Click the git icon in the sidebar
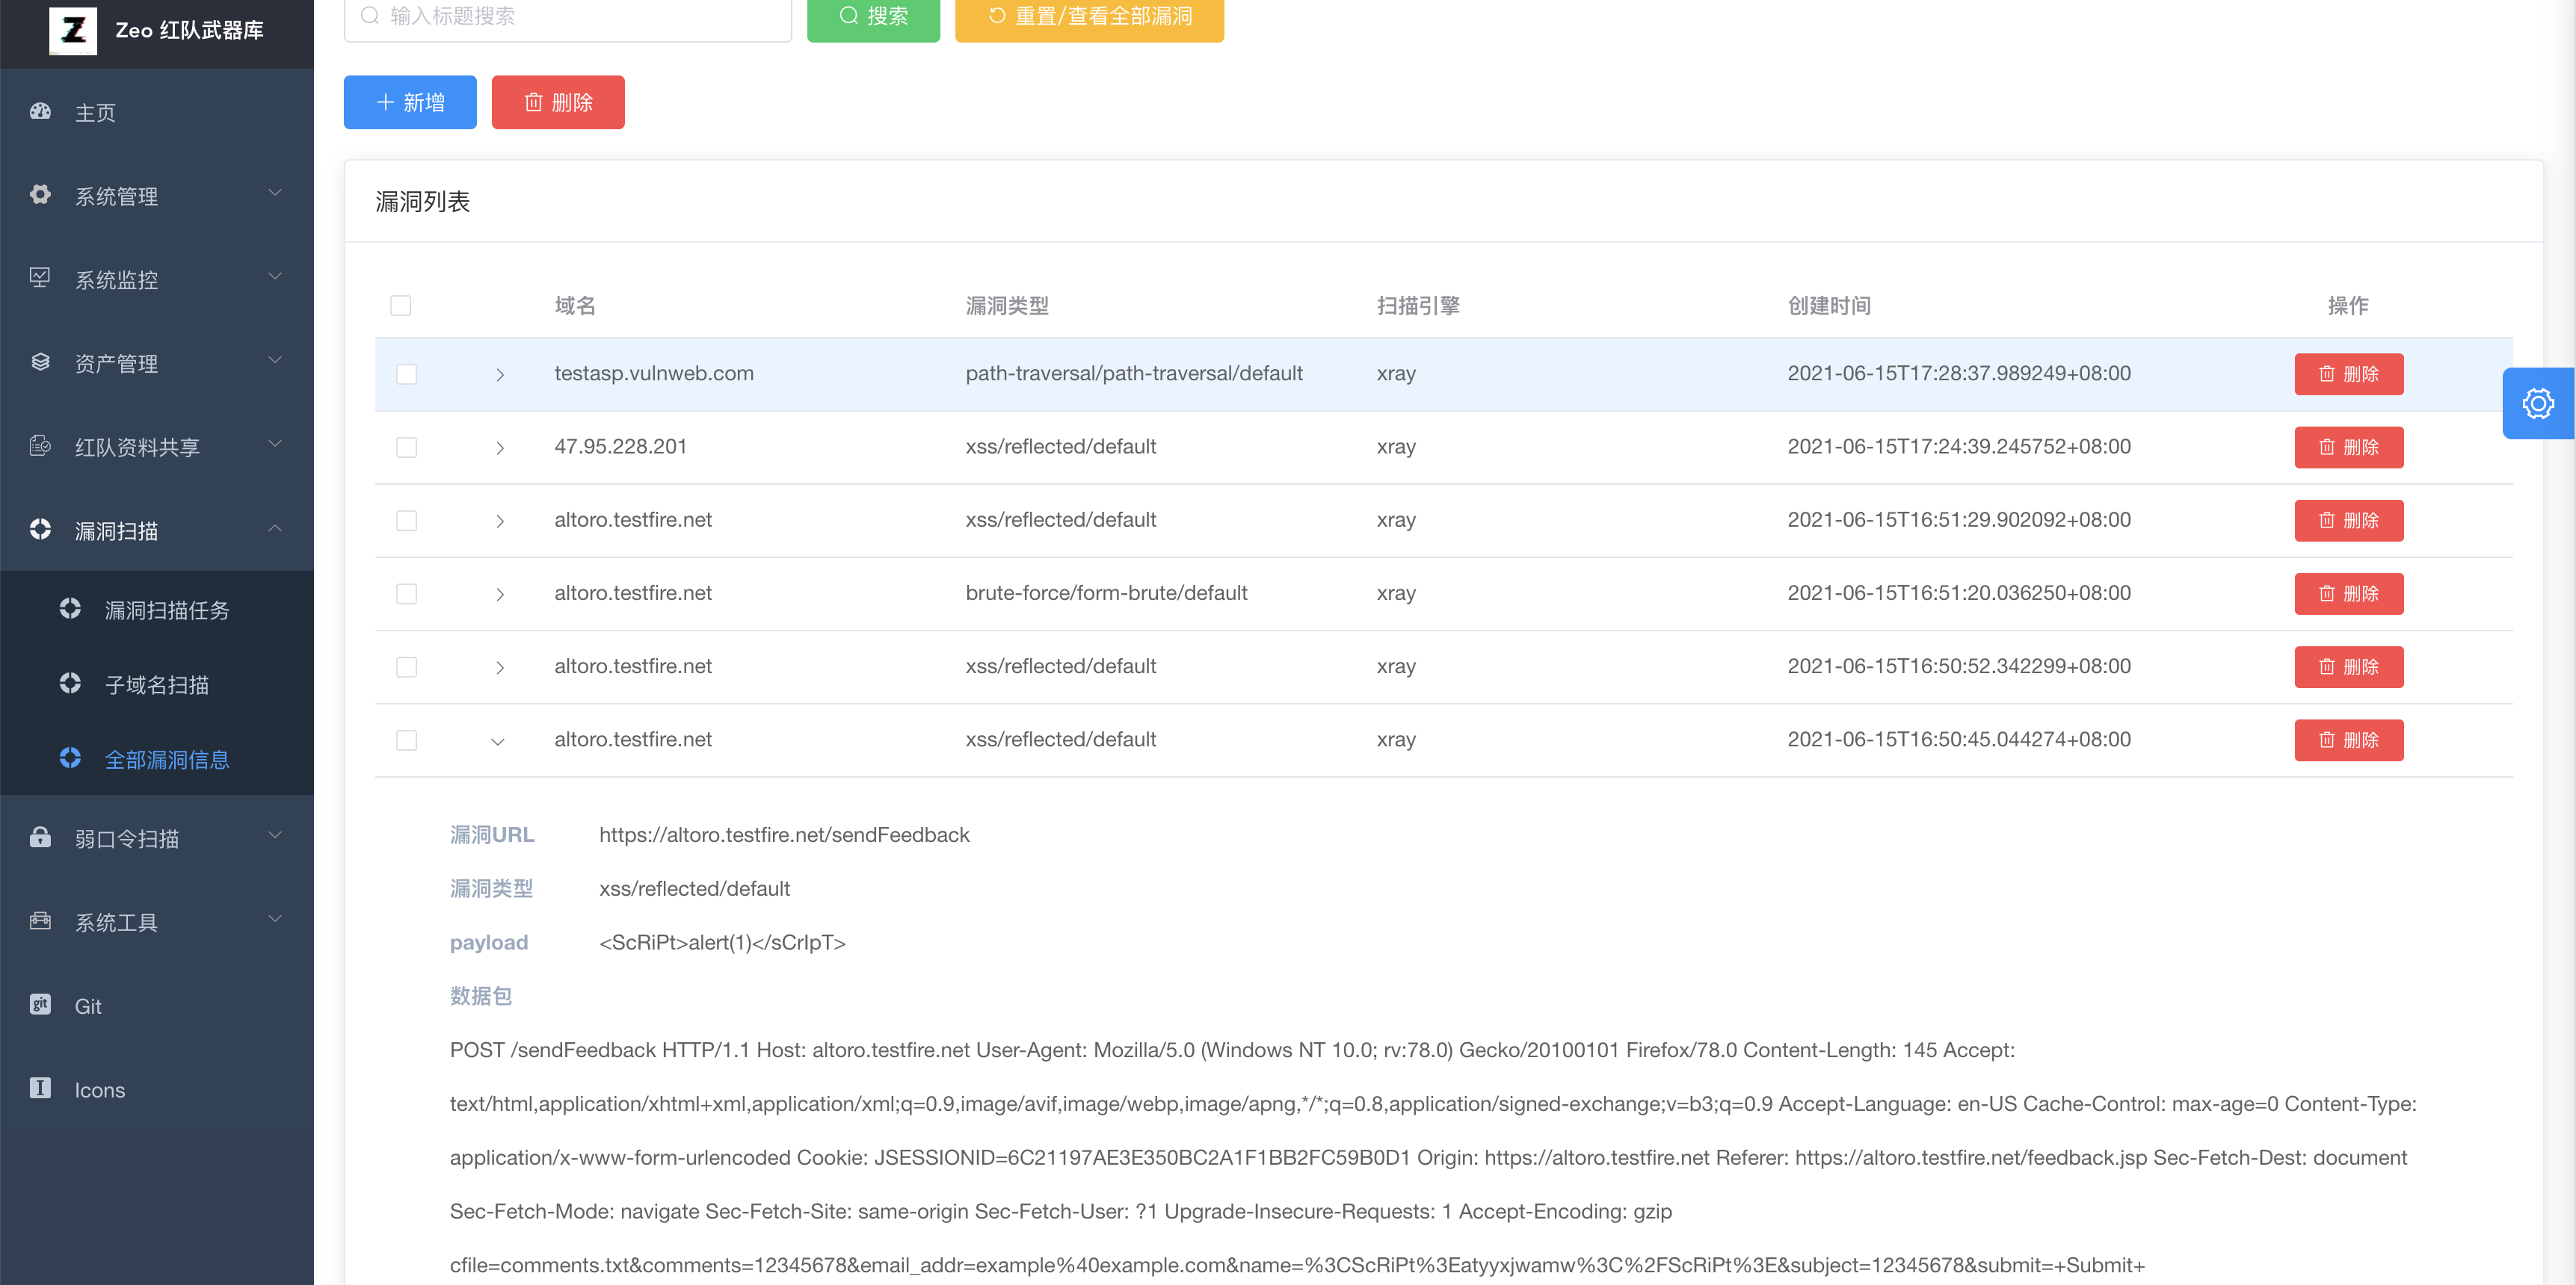 pyautogui.click(x=40, y=1006)
